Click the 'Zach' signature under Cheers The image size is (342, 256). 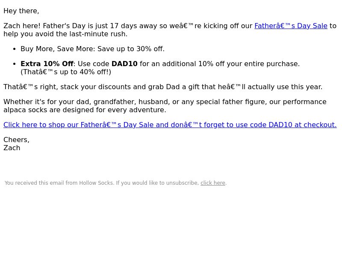[12, 148]
